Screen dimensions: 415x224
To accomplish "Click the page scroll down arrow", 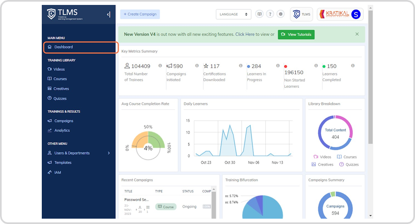I will (x=370, y=216).
